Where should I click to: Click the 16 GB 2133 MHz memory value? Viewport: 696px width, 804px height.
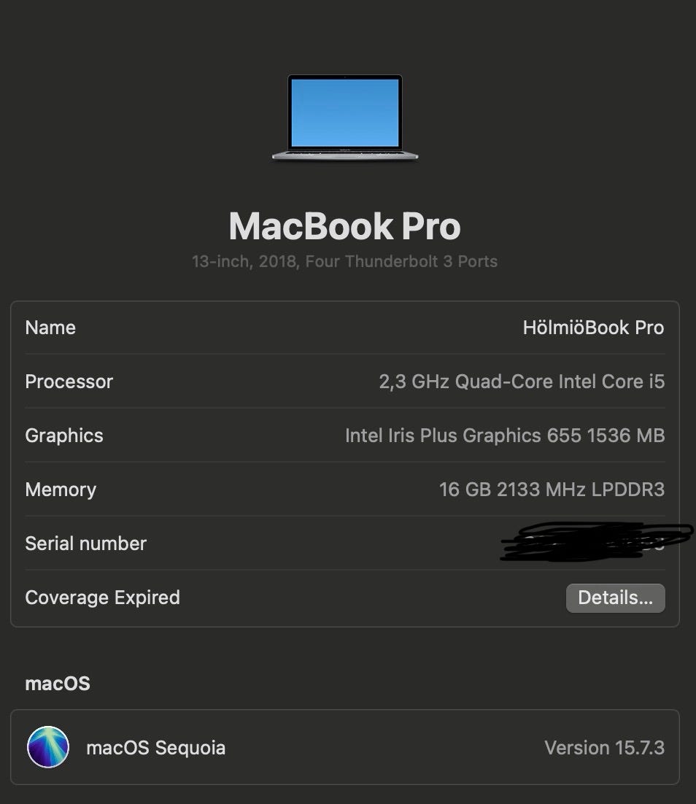point(552,490)
